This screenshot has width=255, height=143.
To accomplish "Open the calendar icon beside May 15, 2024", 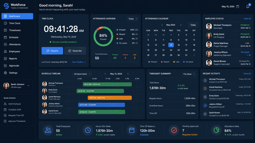I will (237, 6).
